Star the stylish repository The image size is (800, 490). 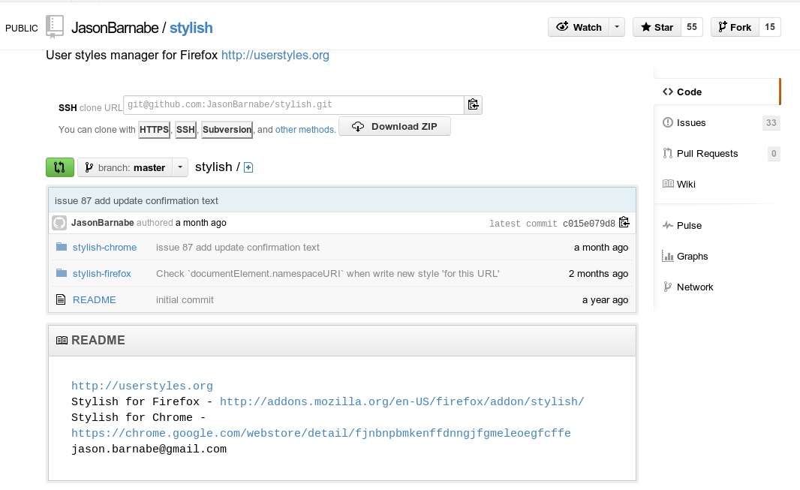pyautogui.click(x=657, y=27)
